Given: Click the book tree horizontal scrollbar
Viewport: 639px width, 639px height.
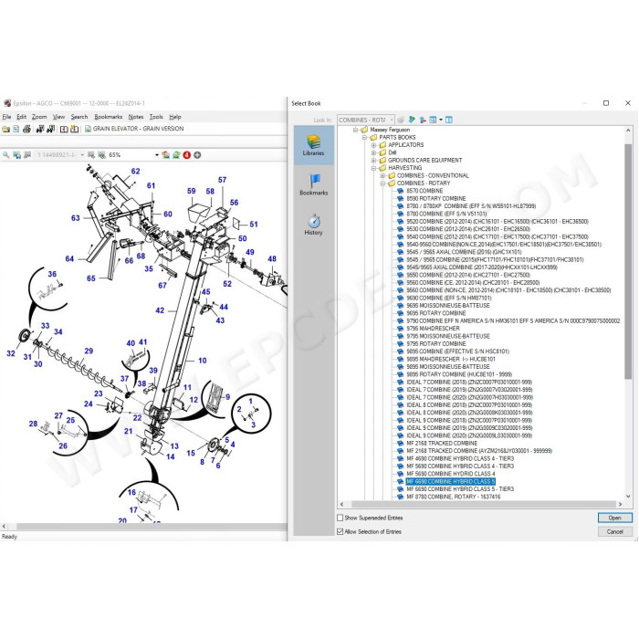Looking at the screenshot, I should tap(483, 505).
